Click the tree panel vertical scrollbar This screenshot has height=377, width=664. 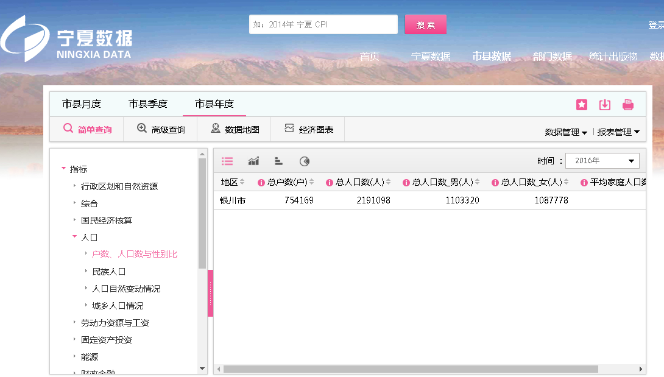pyautogui.click(x=202, y=214)
